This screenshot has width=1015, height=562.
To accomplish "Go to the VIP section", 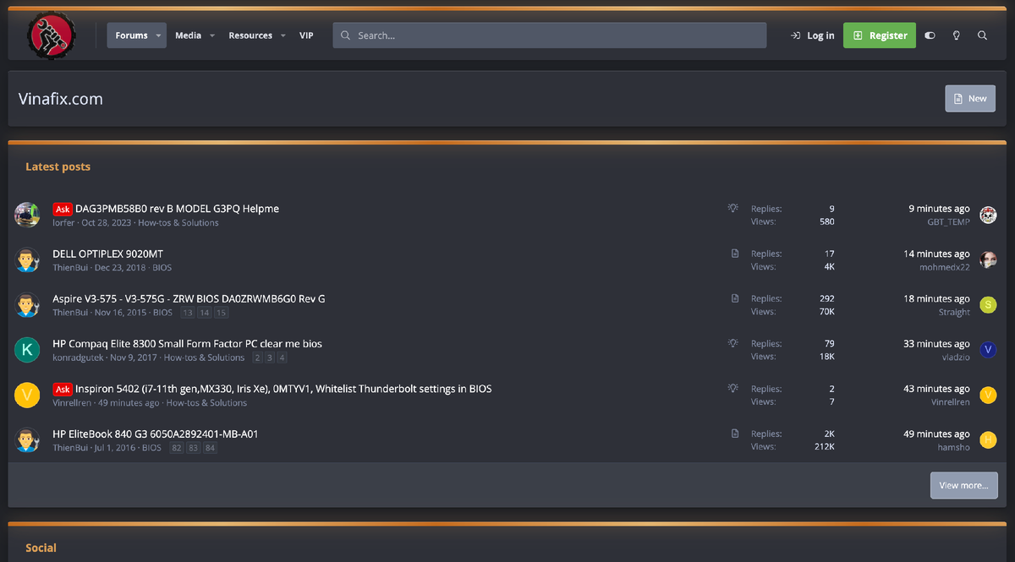I will click(306, 35).
